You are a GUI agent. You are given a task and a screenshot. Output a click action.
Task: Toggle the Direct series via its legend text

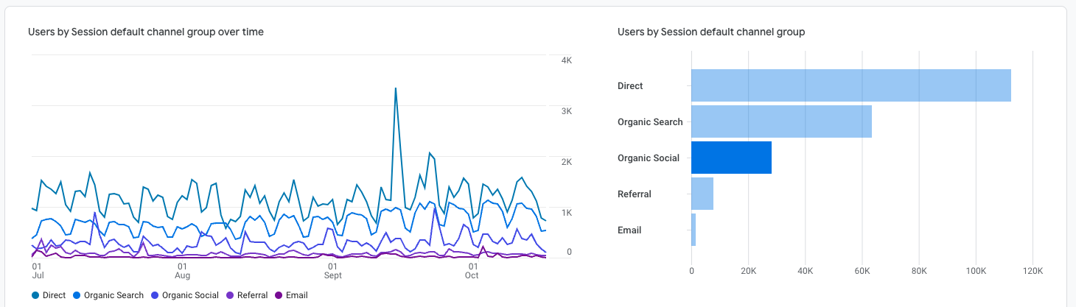click(x=54, y=295)
